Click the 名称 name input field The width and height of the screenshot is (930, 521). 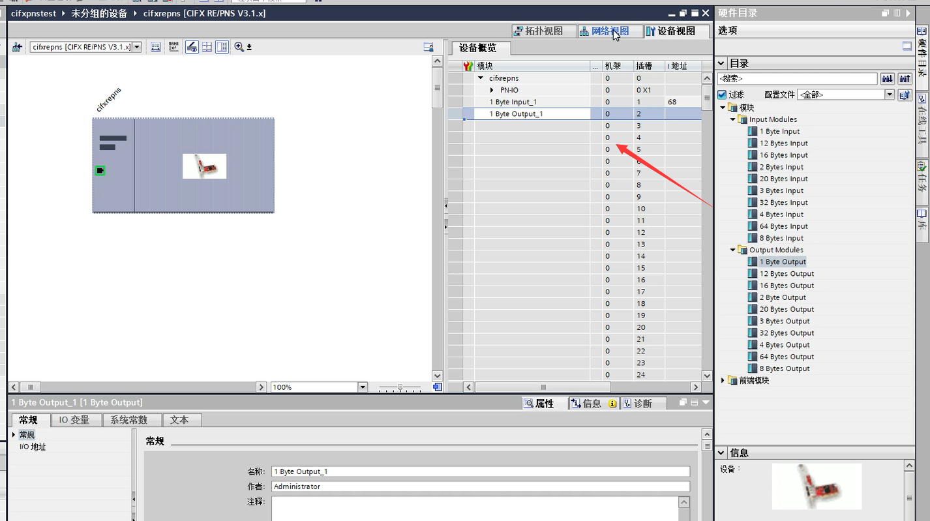coord(480,471)
